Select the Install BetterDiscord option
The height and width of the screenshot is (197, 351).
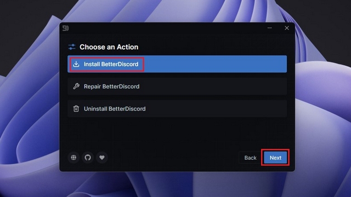[x=177, y=64]
